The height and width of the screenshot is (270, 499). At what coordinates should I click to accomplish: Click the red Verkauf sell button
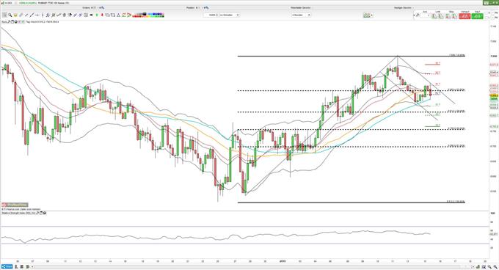pos(465,15)
